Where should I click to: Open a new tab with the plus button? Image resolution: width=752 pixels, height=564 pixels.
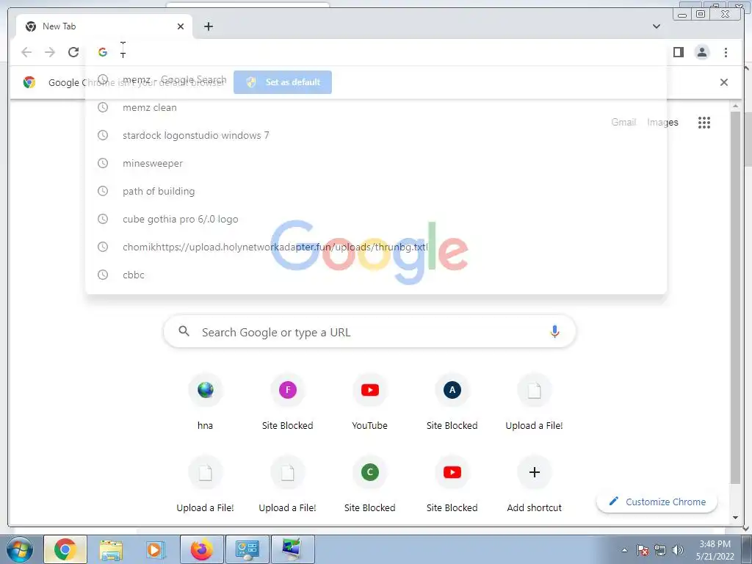pyautogui.click(x=208, y=26)
